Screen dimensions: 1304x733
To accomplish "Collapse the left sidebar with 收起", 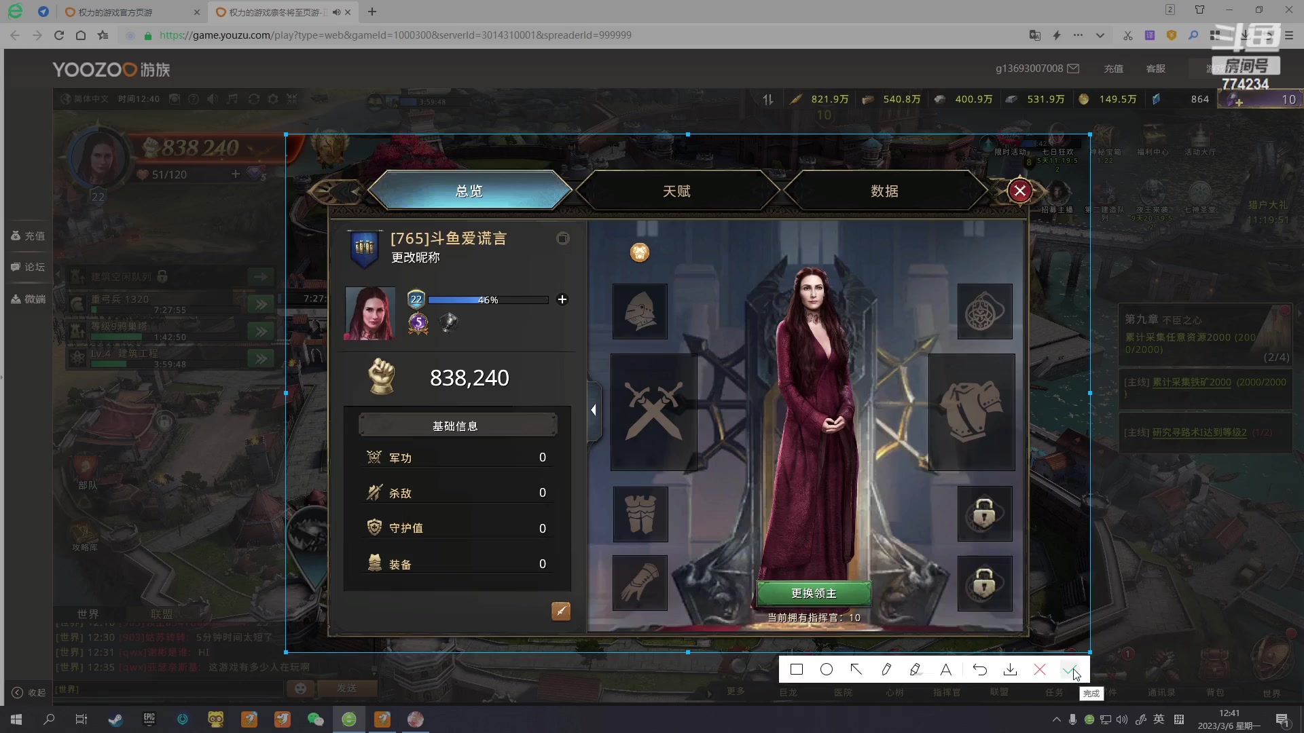I will click(29, 692).
